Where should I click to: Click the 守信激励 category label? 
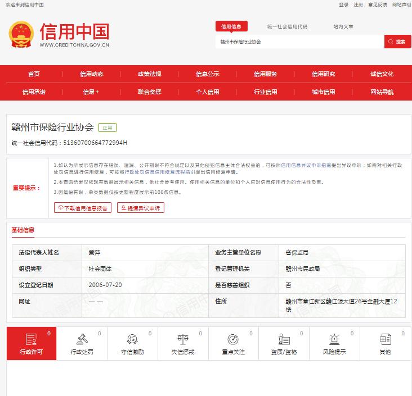click(x=132, y=352)
